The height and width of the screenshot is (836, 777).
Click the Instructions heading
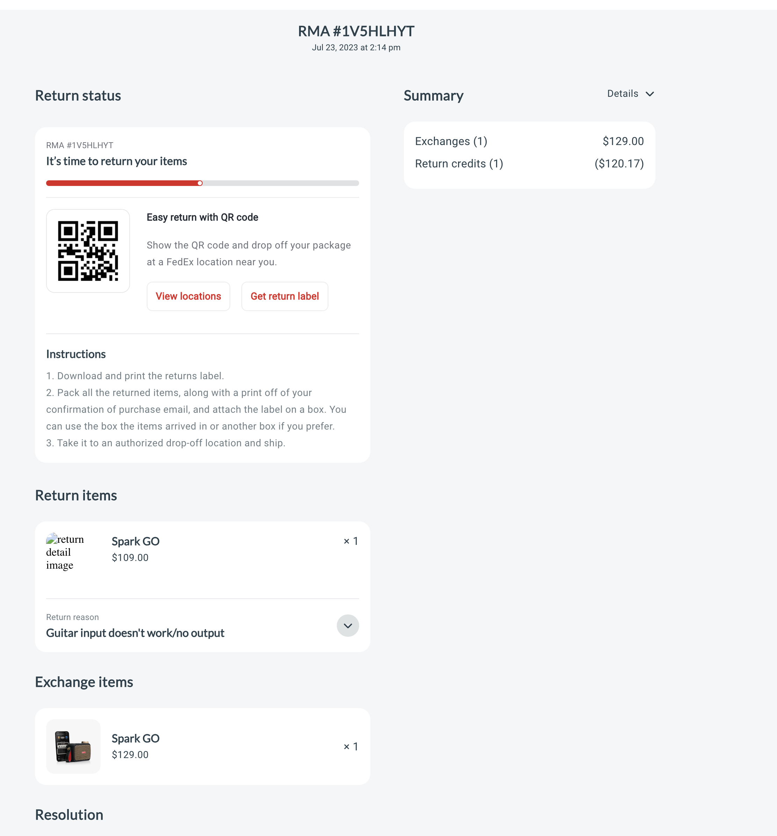[x=76, y=354]
